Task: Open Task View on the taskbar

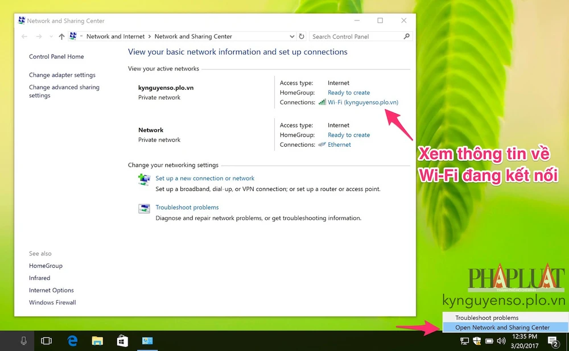Action: 47,341
